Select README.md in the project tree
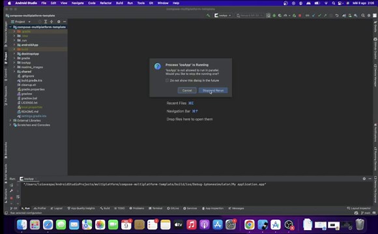Viewport: 378px width, 234px height. click(x=28, y=112)
